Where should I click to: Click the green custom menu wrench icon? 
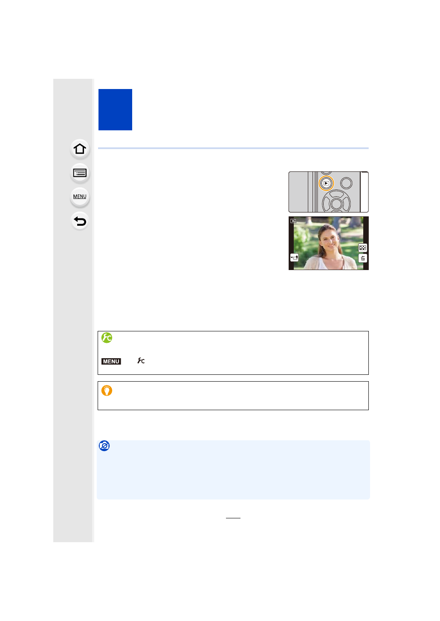coord(107,338)
